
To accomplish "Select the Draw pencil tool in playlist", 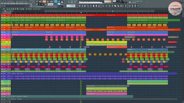I will tap(7, 9).
